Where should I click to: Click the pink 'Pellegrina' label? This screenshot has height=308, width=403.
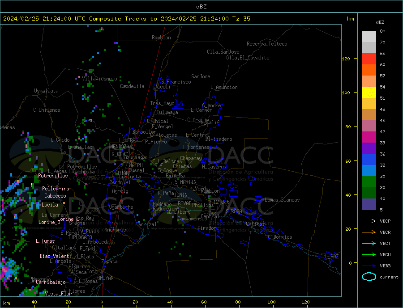point(56,189)
